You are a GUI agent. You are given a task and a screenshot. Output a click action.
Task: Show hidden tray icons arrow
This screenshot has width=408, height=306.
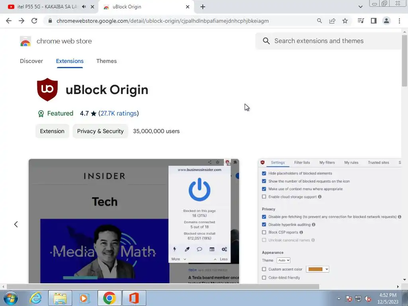(x=339, y=299)
